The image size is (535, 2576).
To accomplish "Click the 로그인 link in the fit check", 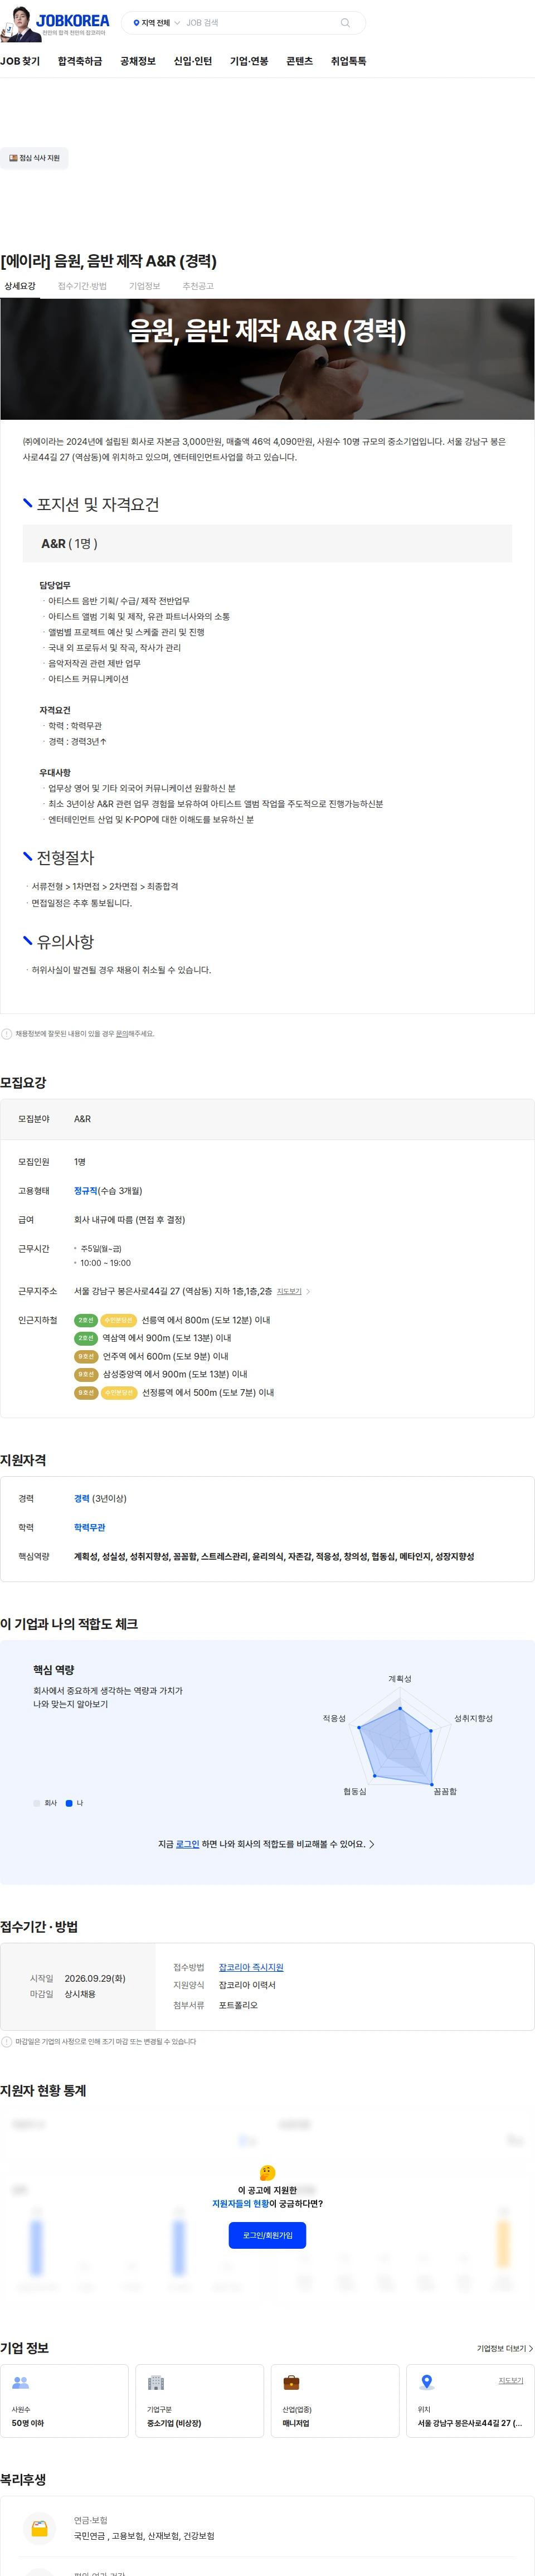I will [x=188, y=1844].
